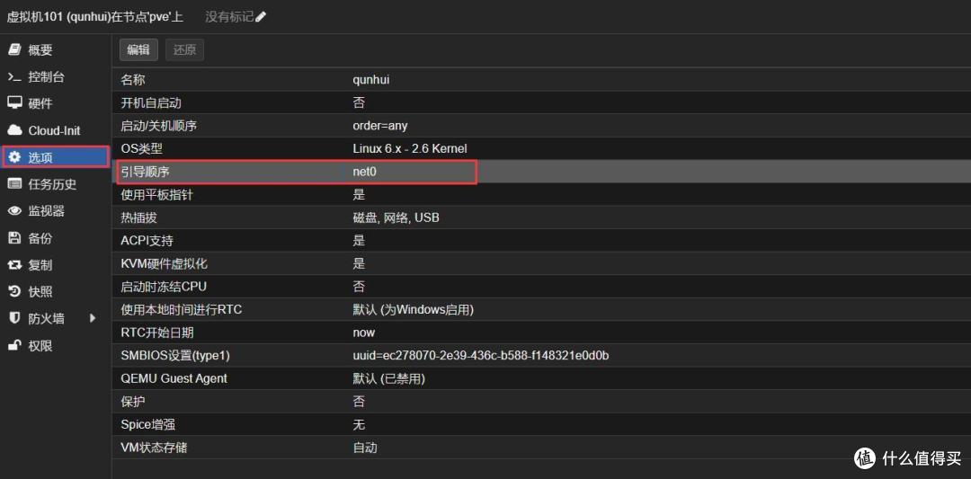Click the title 虚拟机101 (qunhui)在节点'pve'上
Viewport: 971px width, 479px height.
point(95,17)
